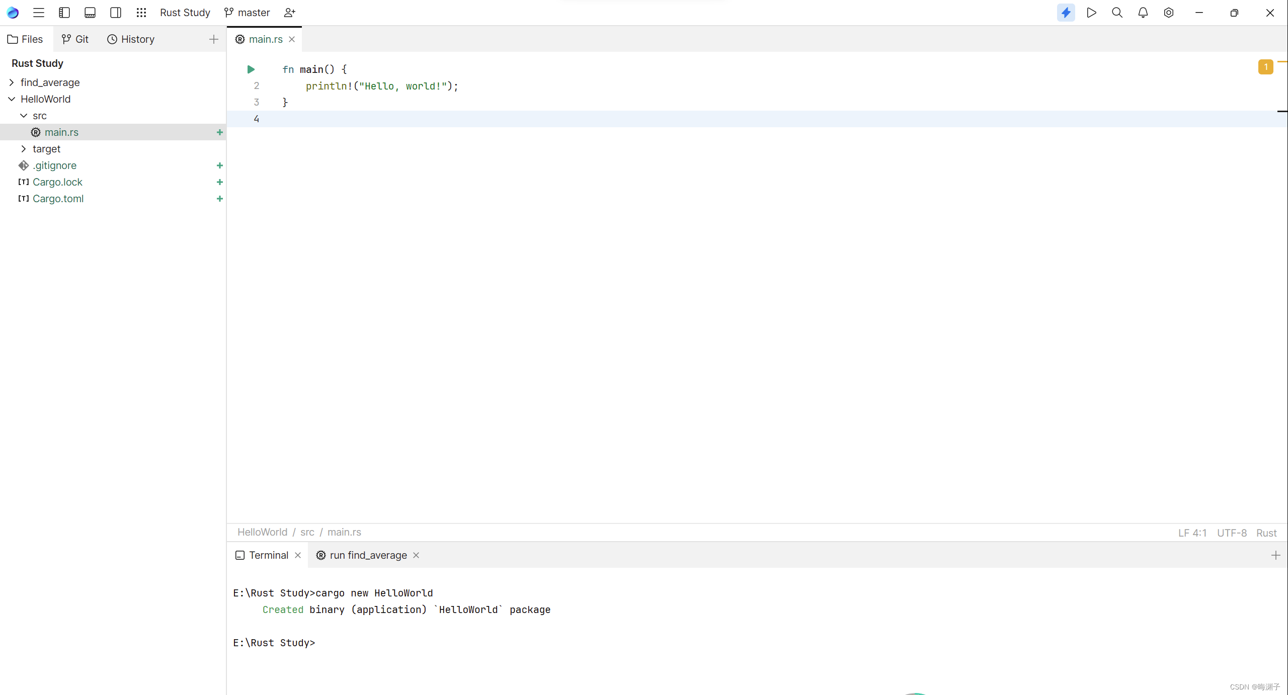
Task: Close the main.rs editor tab
Action: 292,39
